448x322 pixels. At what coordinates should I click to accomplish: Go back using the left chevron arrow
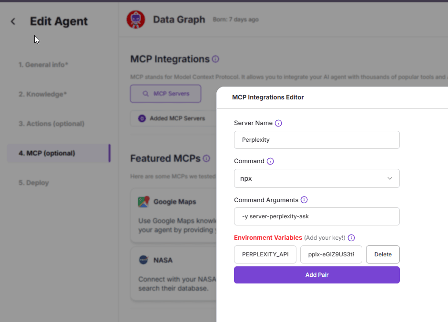click(13, 21)
